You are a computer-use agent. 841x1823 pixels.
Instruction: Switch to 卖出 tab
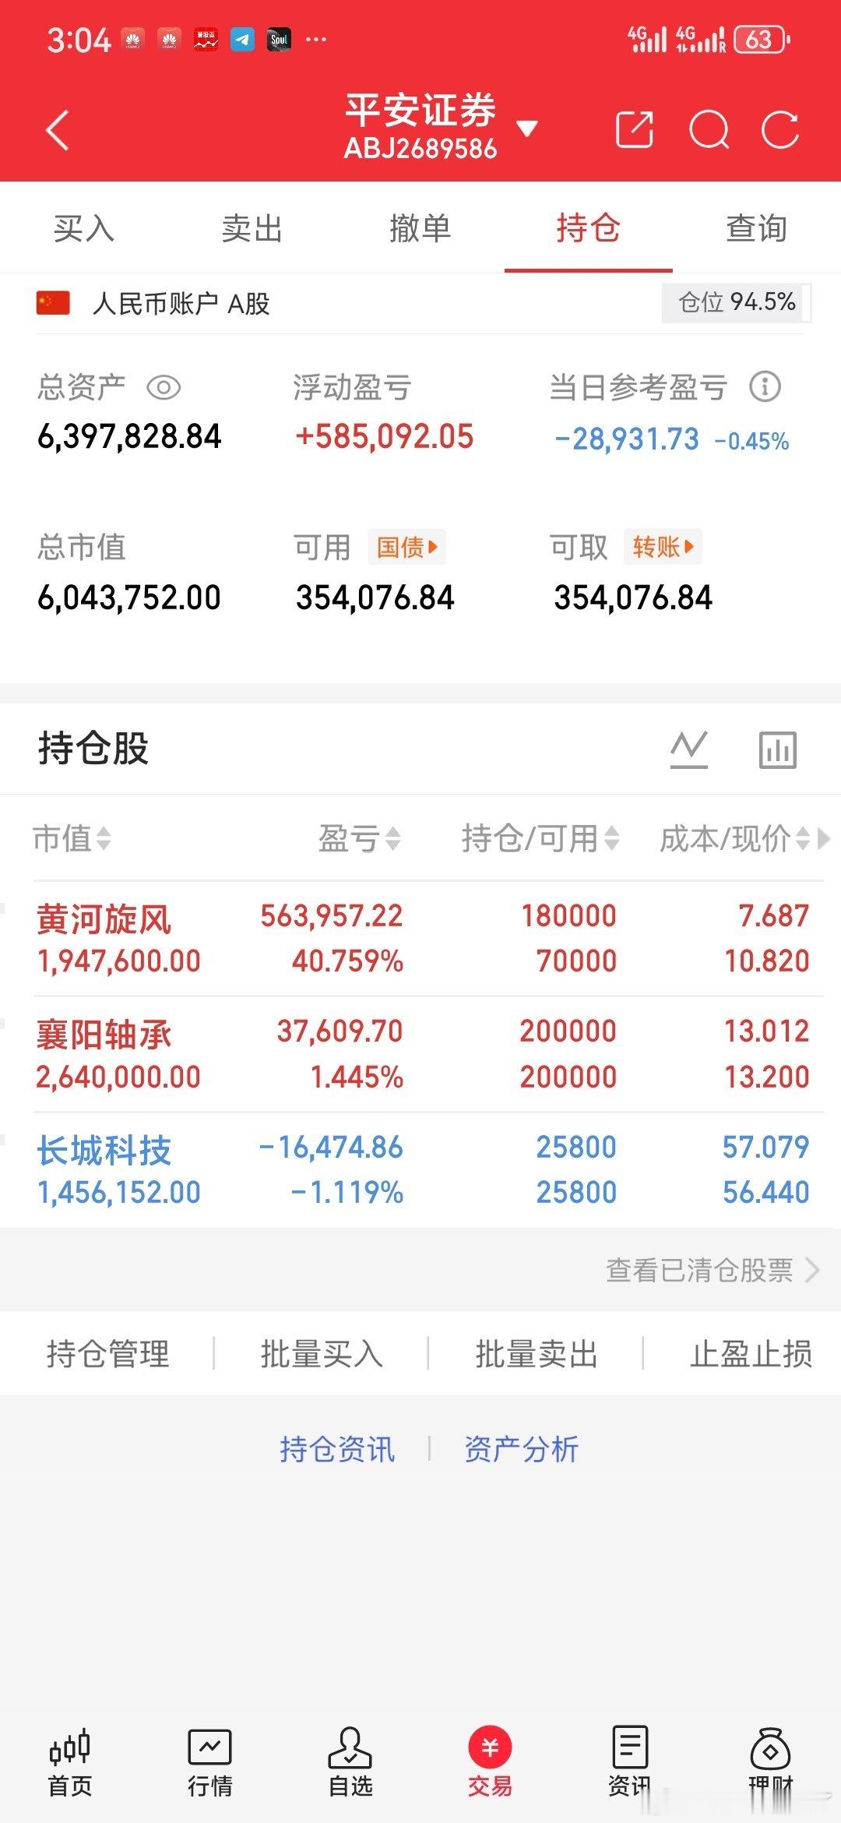tap(252, 228)
